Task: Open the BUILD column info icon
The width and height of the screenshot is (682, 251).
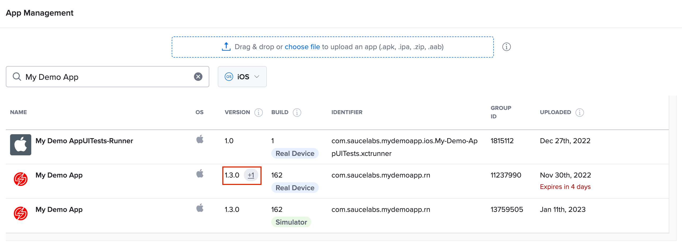Action: 297,112
